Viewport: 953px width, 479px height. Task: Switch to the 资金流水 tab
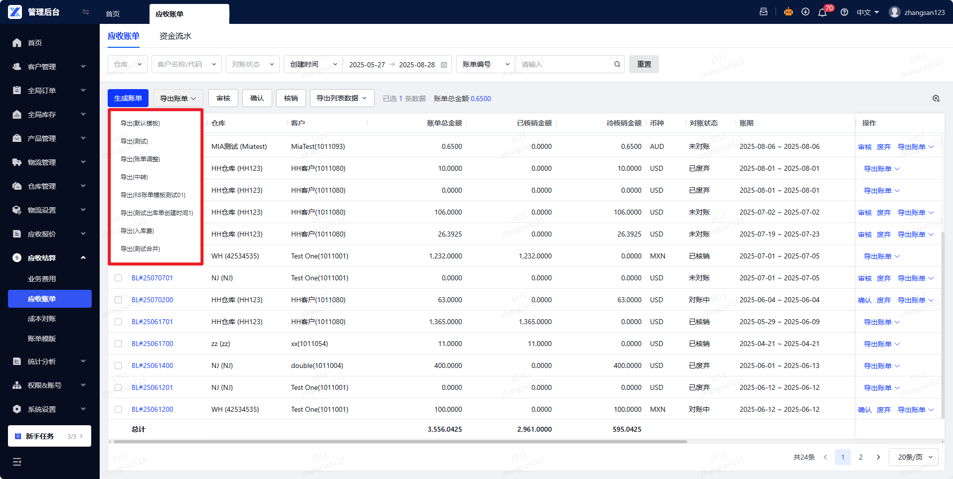175,36
